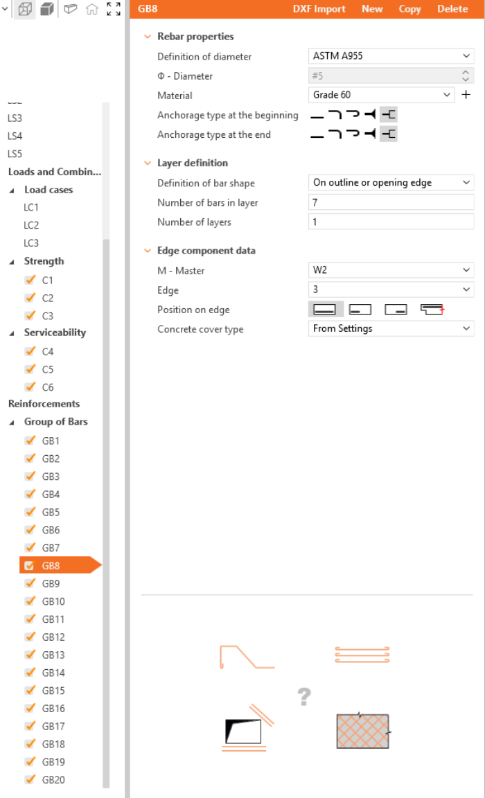Viewport: 485px width, 798px height.
Task: Switch to wireframe view icon
Action: click(26, 10)
